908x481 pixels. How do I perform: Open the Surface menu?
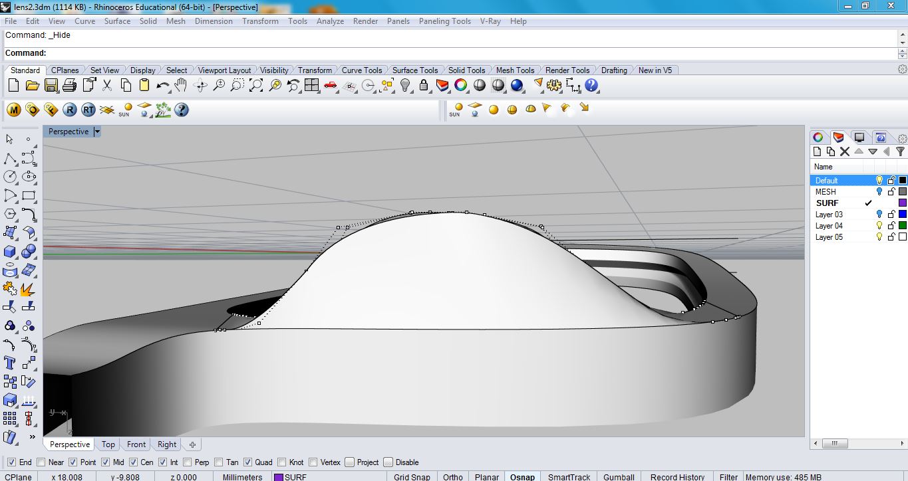point(117,21)
